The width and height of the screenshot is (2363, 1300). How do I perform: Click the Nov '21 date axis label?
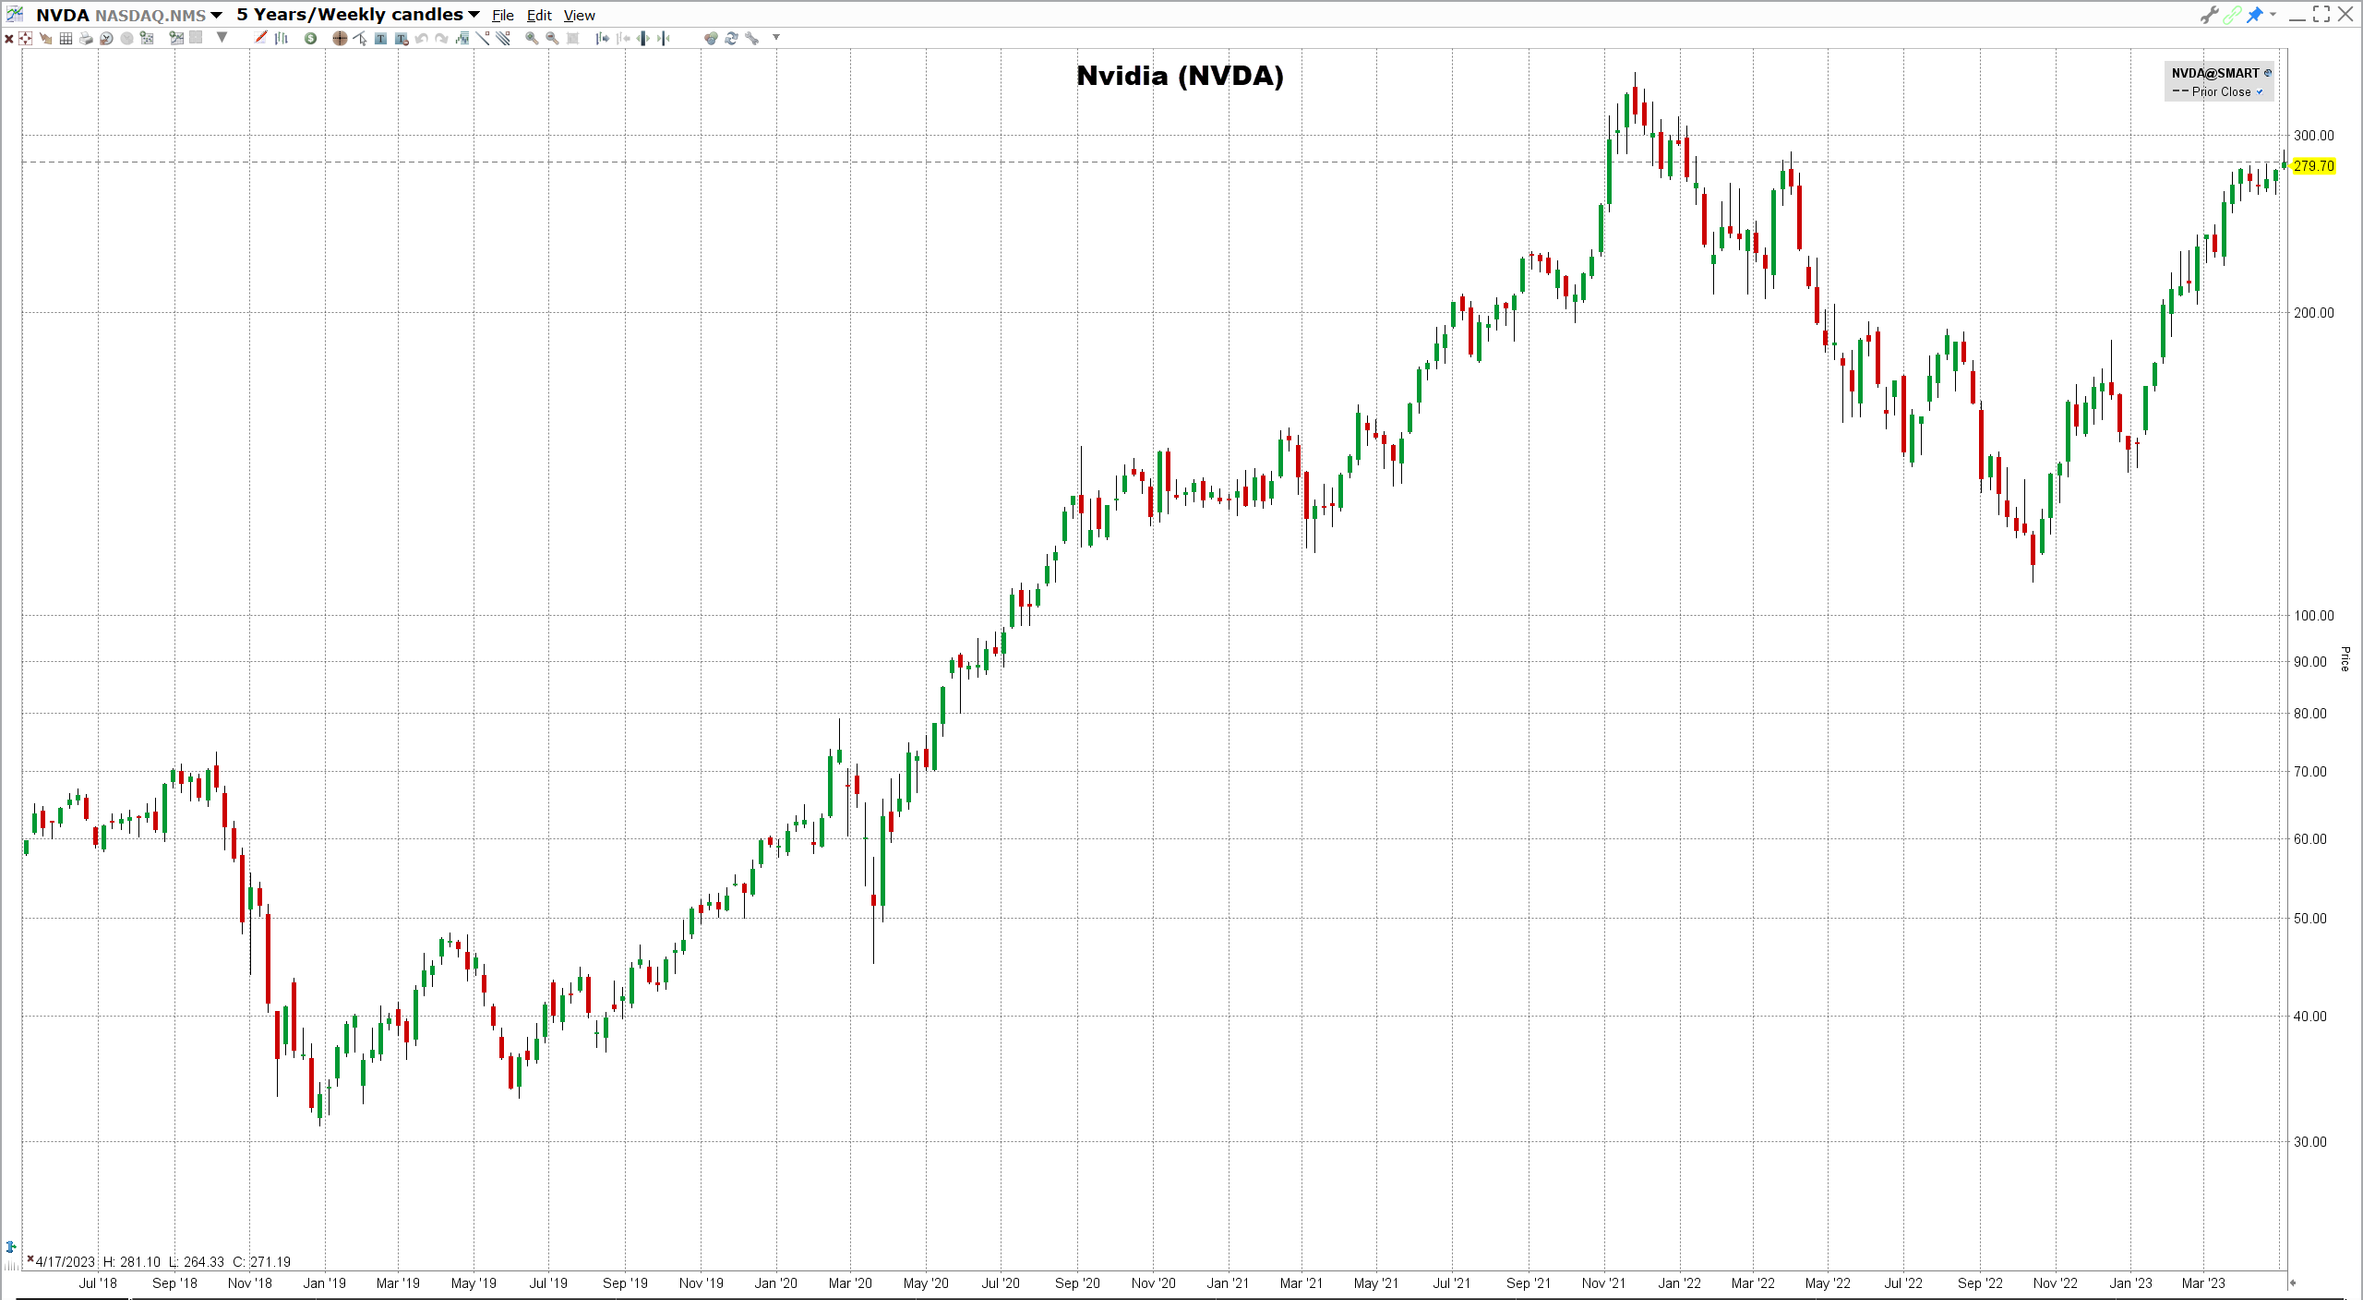(1603, 1283)
